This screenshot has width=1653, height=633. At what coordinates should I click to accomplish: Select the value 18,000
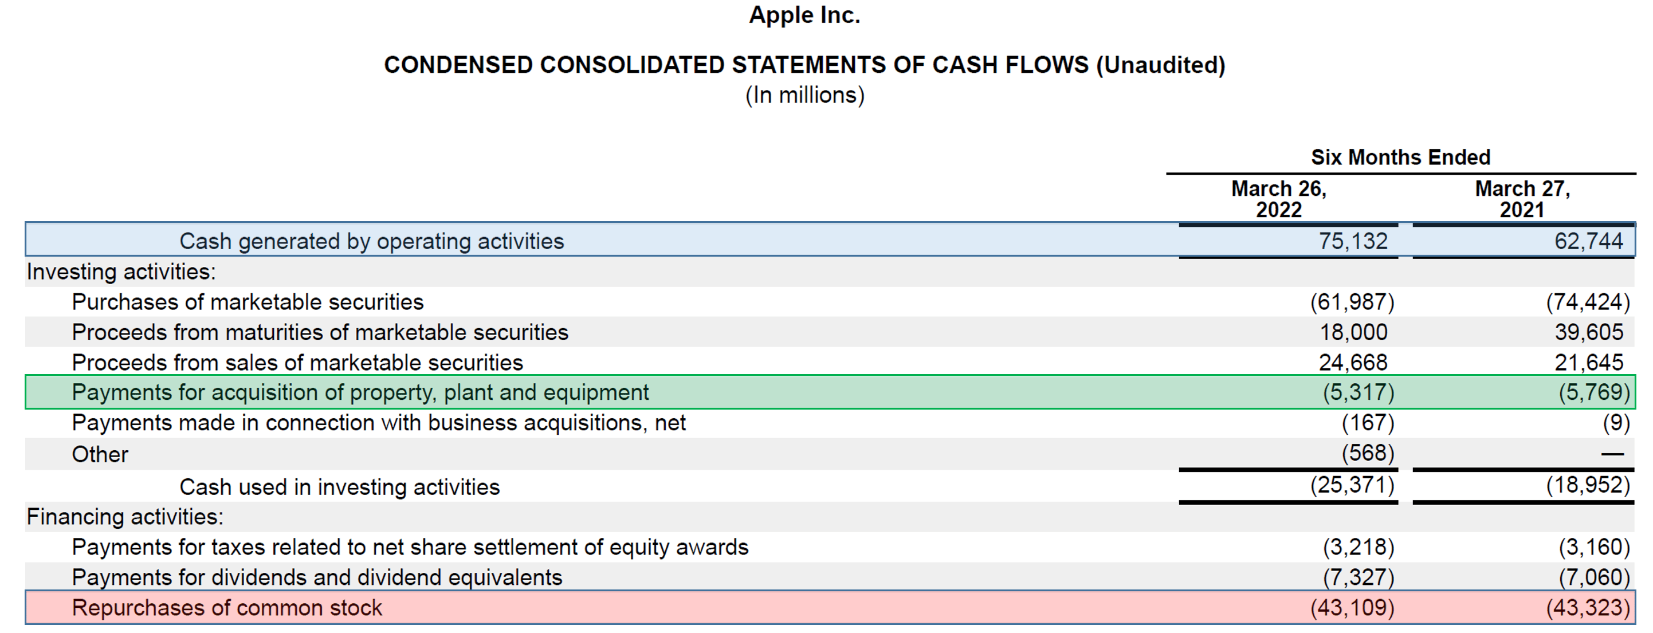click(1353, 332)
